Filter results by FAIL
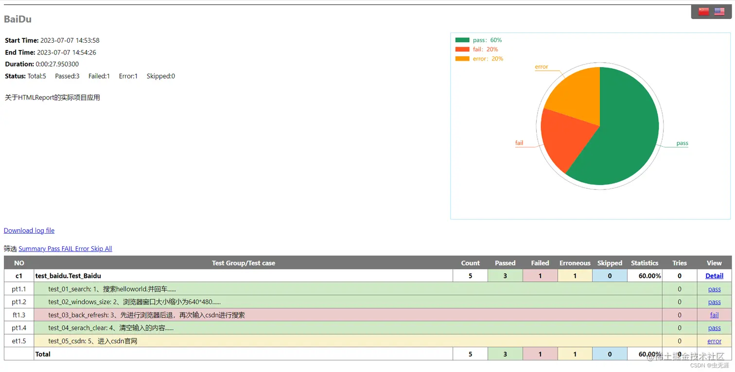 pos(68,249)
